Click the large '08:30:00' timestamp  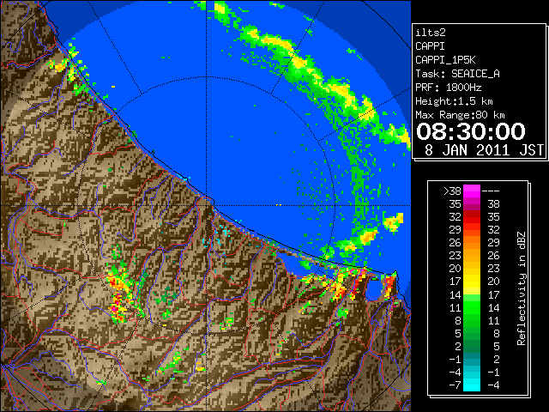point(471,131)
